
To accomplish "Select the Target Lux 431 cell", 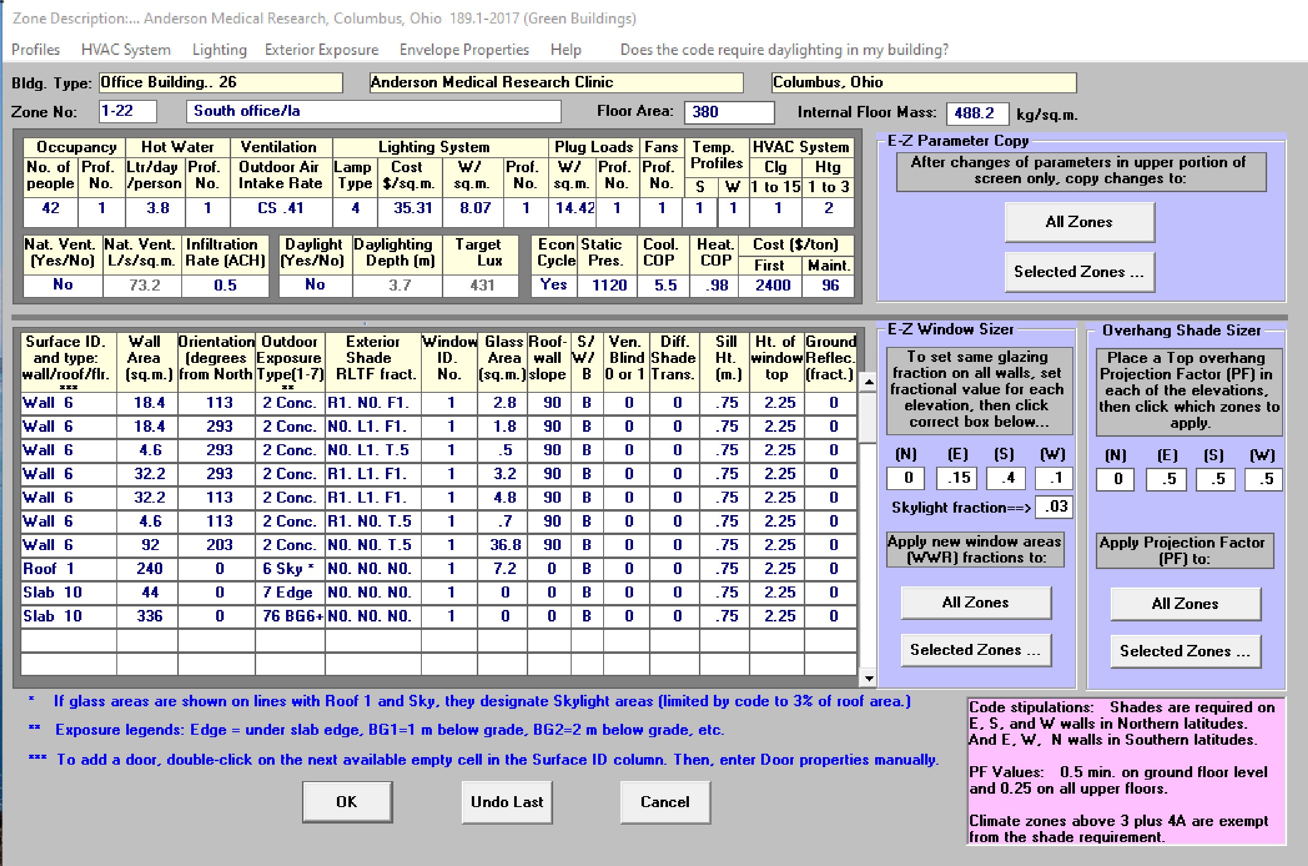I will 481,285.
